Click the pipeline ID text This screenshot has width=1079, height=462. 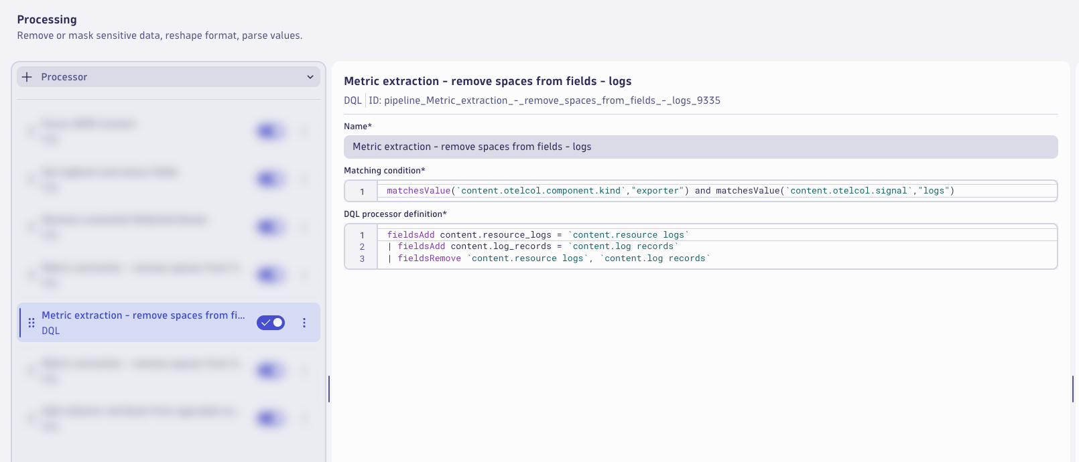[544, 100]
